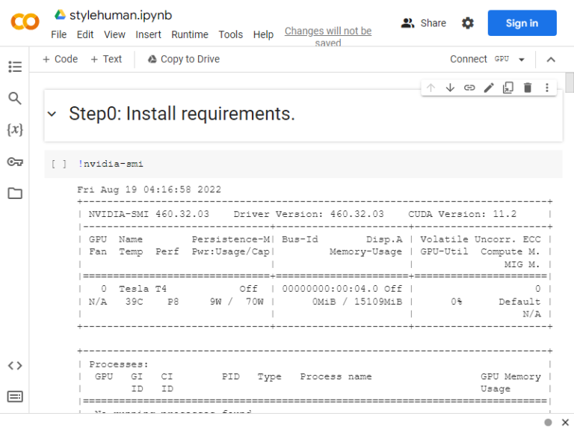
Task: Click the 'Fri Aug 19 04:16:58 2022' output line
Action: 149,189
